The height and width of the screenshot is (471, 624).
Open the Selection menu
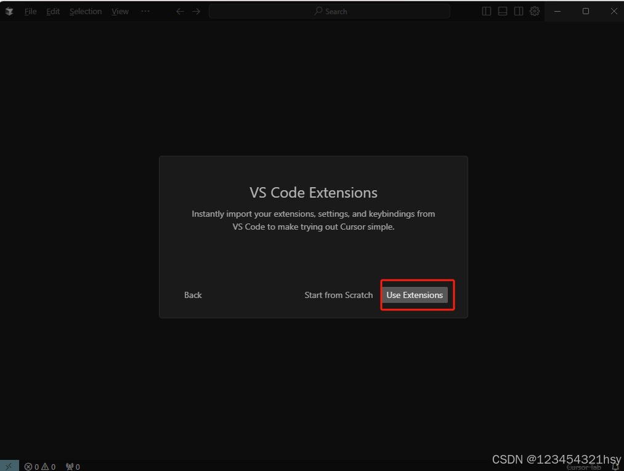point(86,12)
